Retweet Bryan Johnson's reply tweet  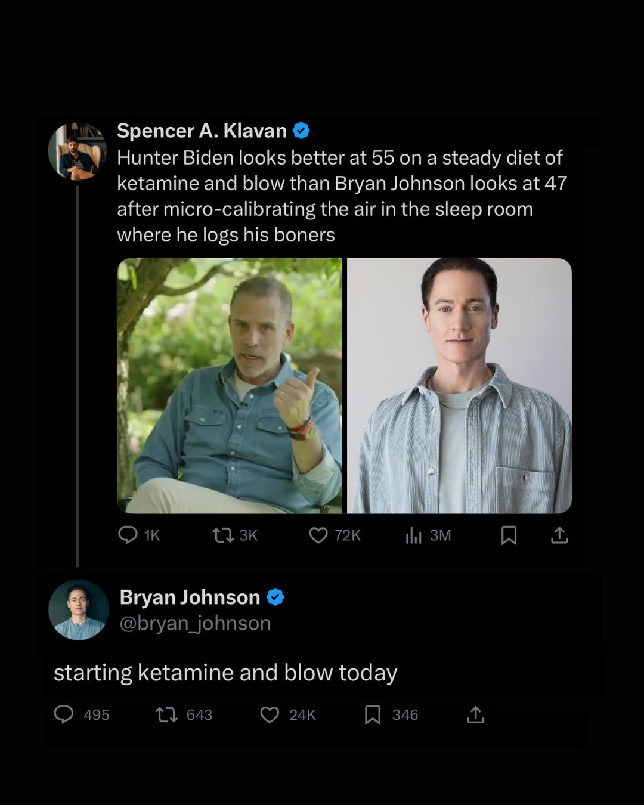pos(166,714)
